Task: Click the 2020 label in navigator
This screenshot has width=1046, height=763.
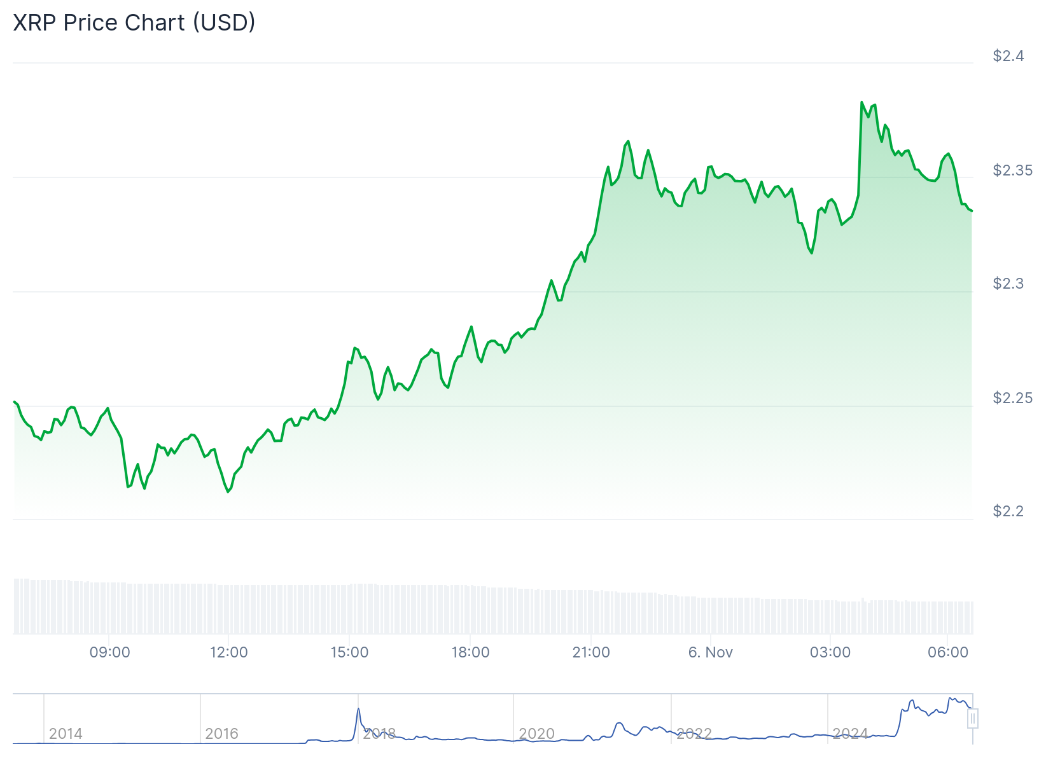Action: (536, 734)
